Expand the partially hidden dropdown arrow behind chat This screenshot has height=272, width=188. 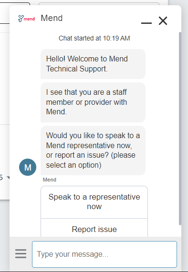point(8,177)
